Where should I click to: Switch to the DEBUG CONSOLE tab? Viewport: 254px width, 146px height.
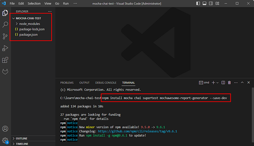(106, 83)
